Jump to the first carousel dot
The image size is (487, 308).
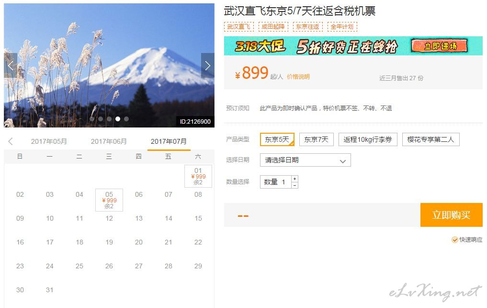pyautogui.click(x=92, y=119)
